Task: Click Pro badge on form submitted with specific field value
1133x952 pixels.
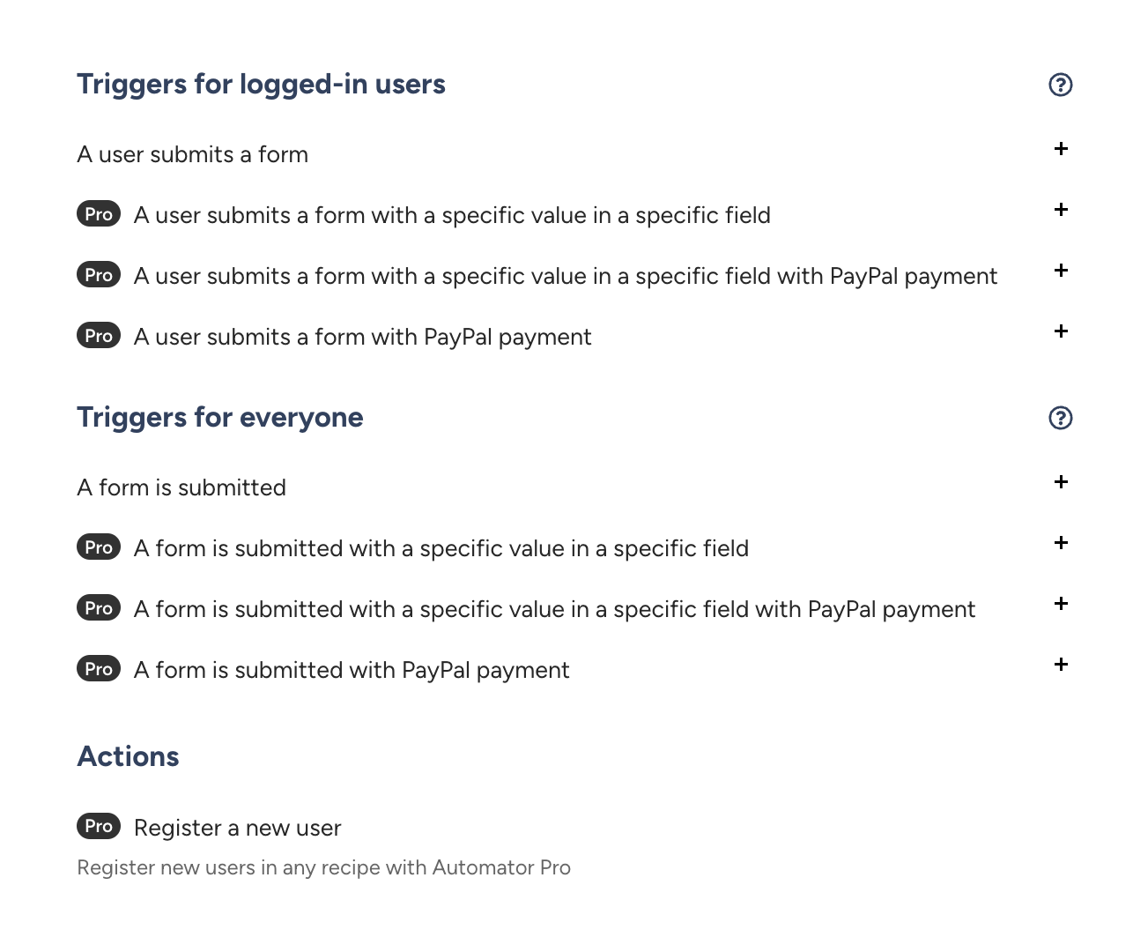Action: pos(99,547)
